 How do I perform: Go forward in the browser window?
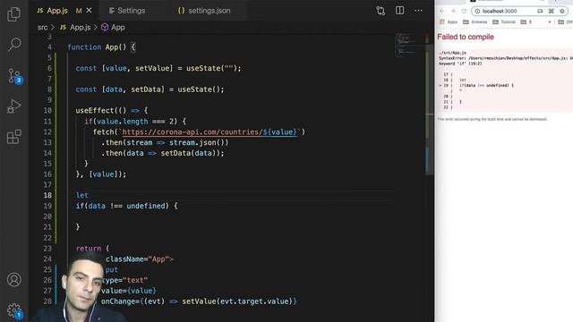tap(453, 11)
